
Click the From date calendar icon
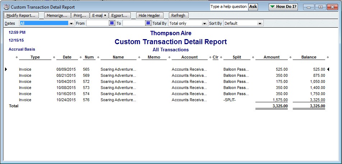[112, 23]
